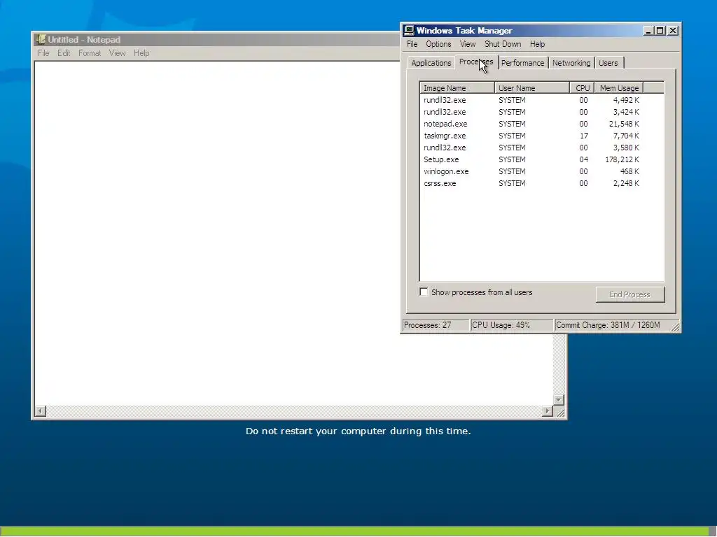Click Notepad vertical scrollbar down arrow
717x537 pixels.
click(x=558, y=399)
